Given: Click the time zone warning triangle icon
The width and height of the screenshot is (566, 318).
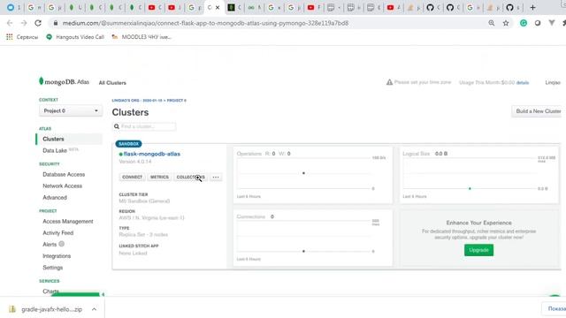Looking at the screenshot, I should (x=389, y=82).
